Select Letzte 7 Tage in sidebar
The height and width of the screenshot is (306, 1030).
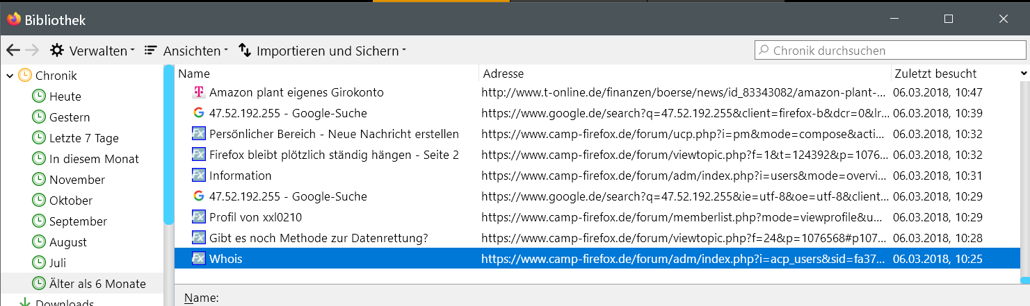(83, 138)
